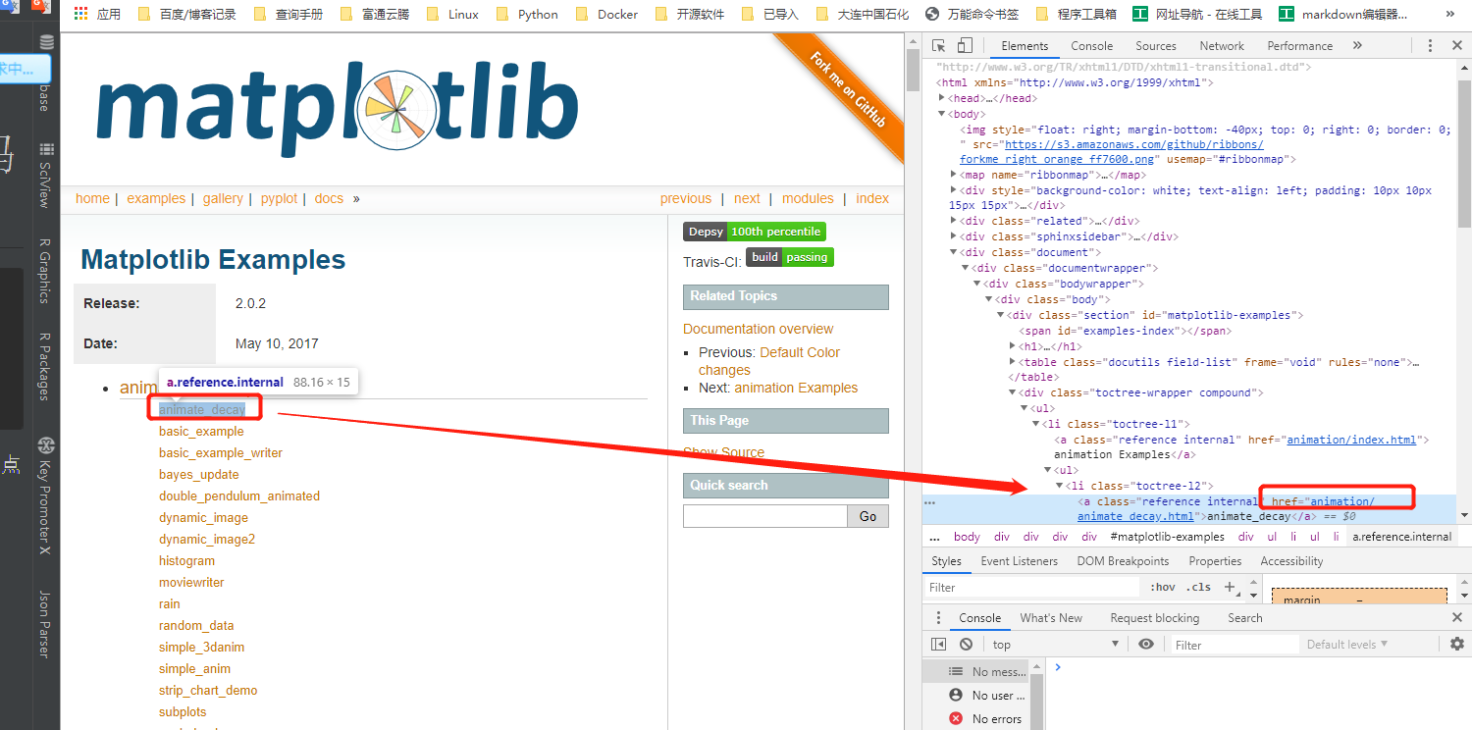This screenshot has height=730, width=1472.
Task: Open the Linux bookmark folder
Action: coord(454,15)
